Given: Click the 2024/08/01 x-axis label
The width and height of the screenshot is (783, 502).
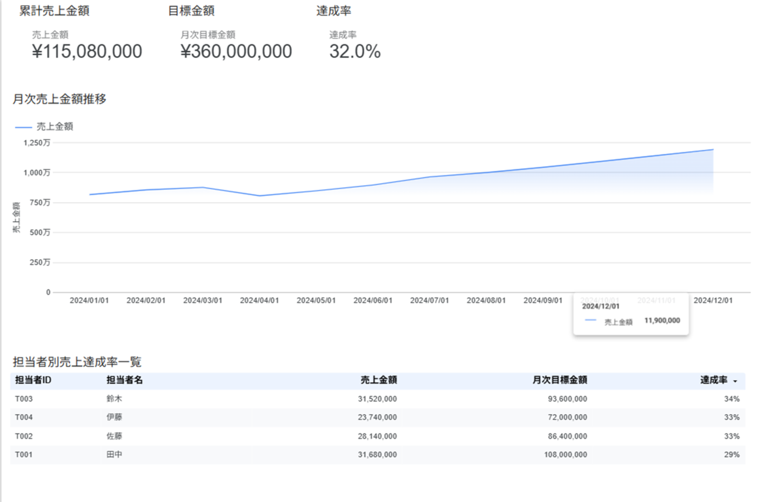Looking at the screenshot, I should 487,301.
